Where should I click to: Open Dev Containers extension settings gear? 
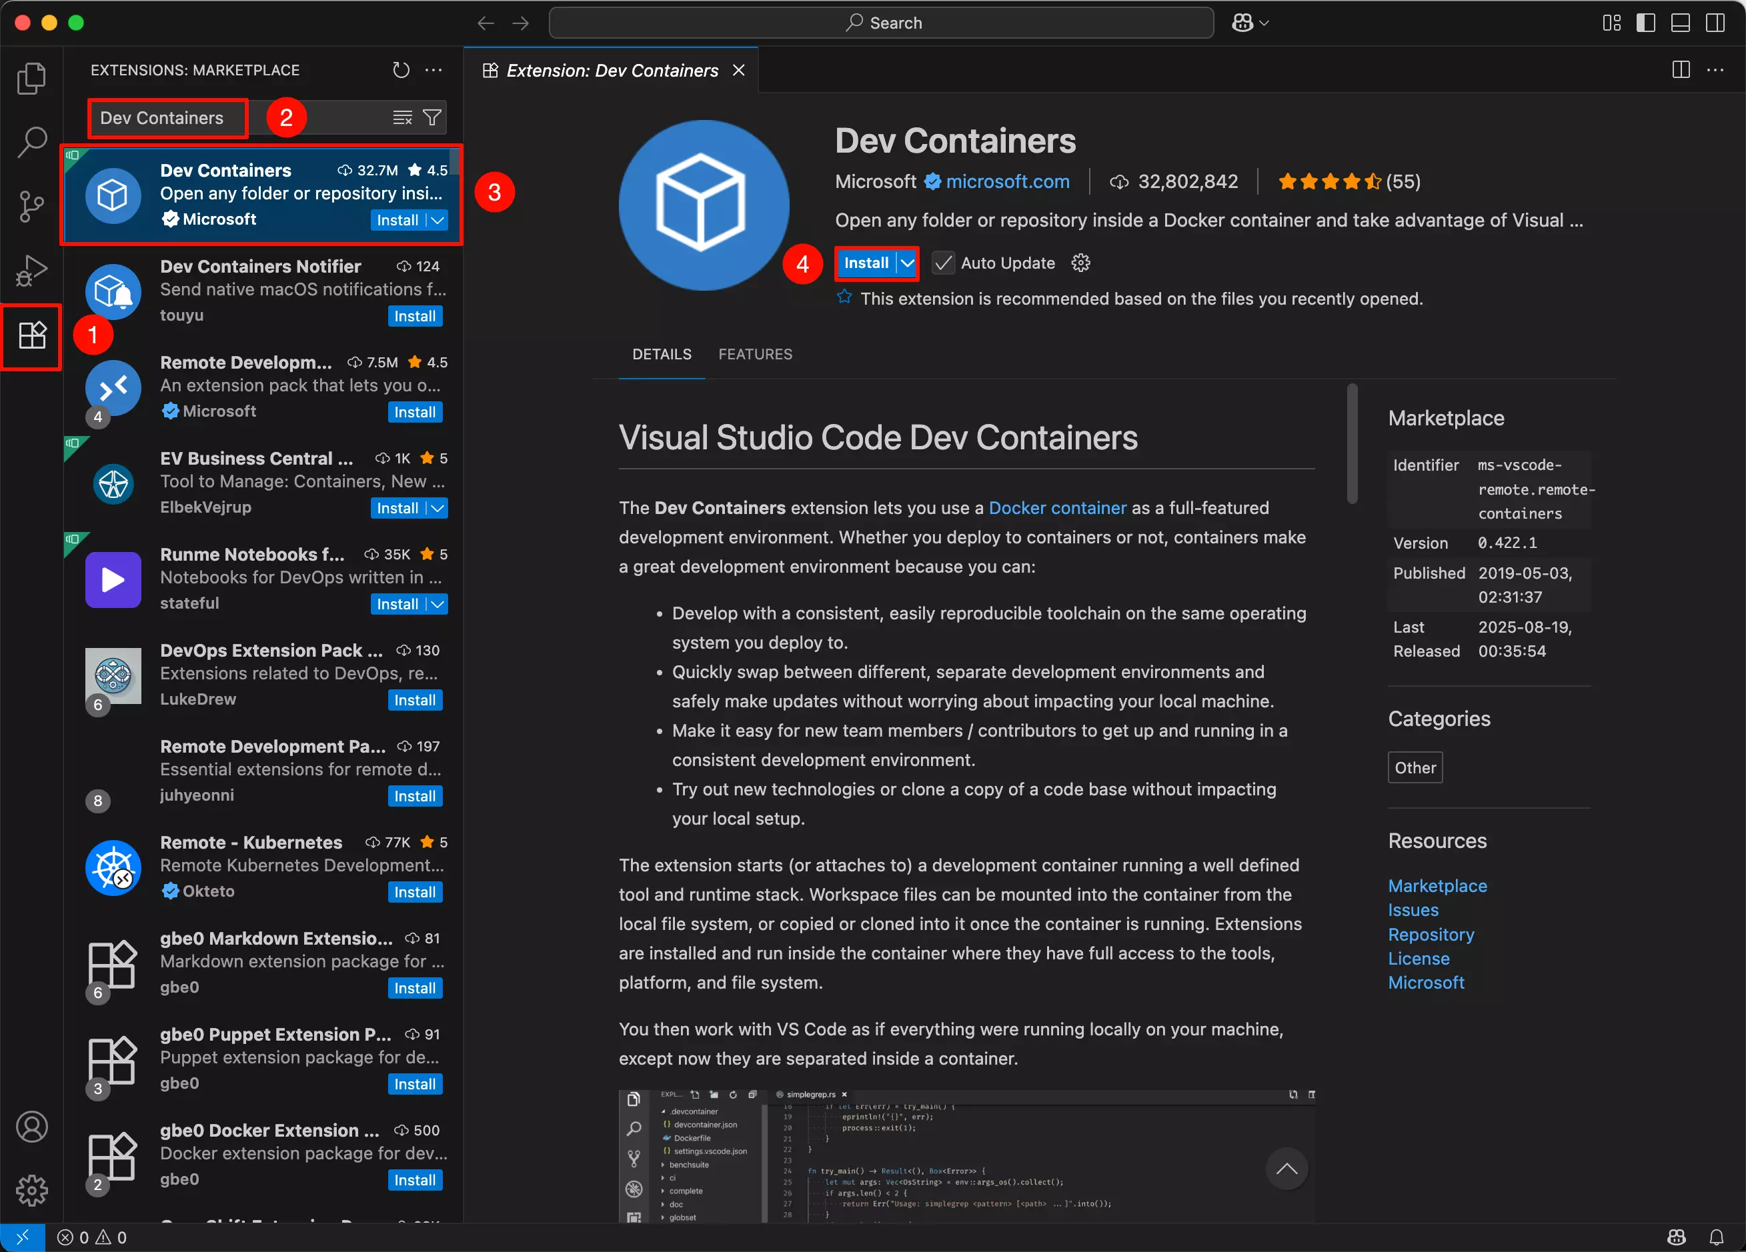click(1081, 263)
